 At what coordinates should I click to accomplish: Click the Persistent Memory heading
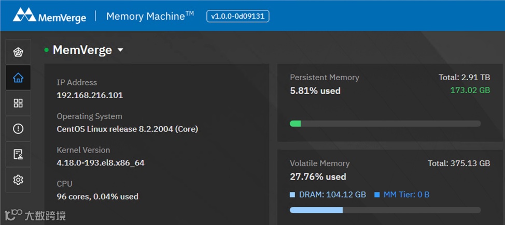pos(325,78)
